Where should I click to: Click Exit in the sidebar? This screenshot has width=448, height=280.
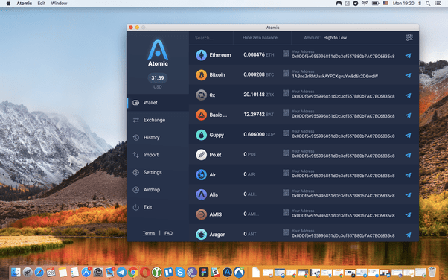(158, 207)
